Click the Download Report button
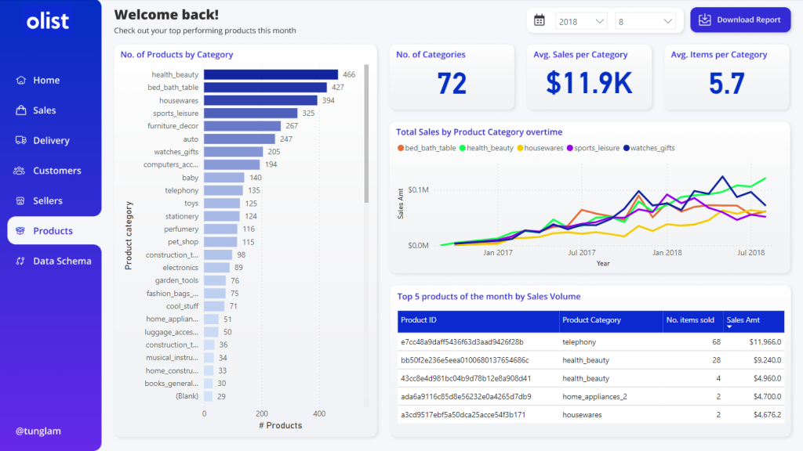Screen dimensions: 803x451 [x=740, y=20]
